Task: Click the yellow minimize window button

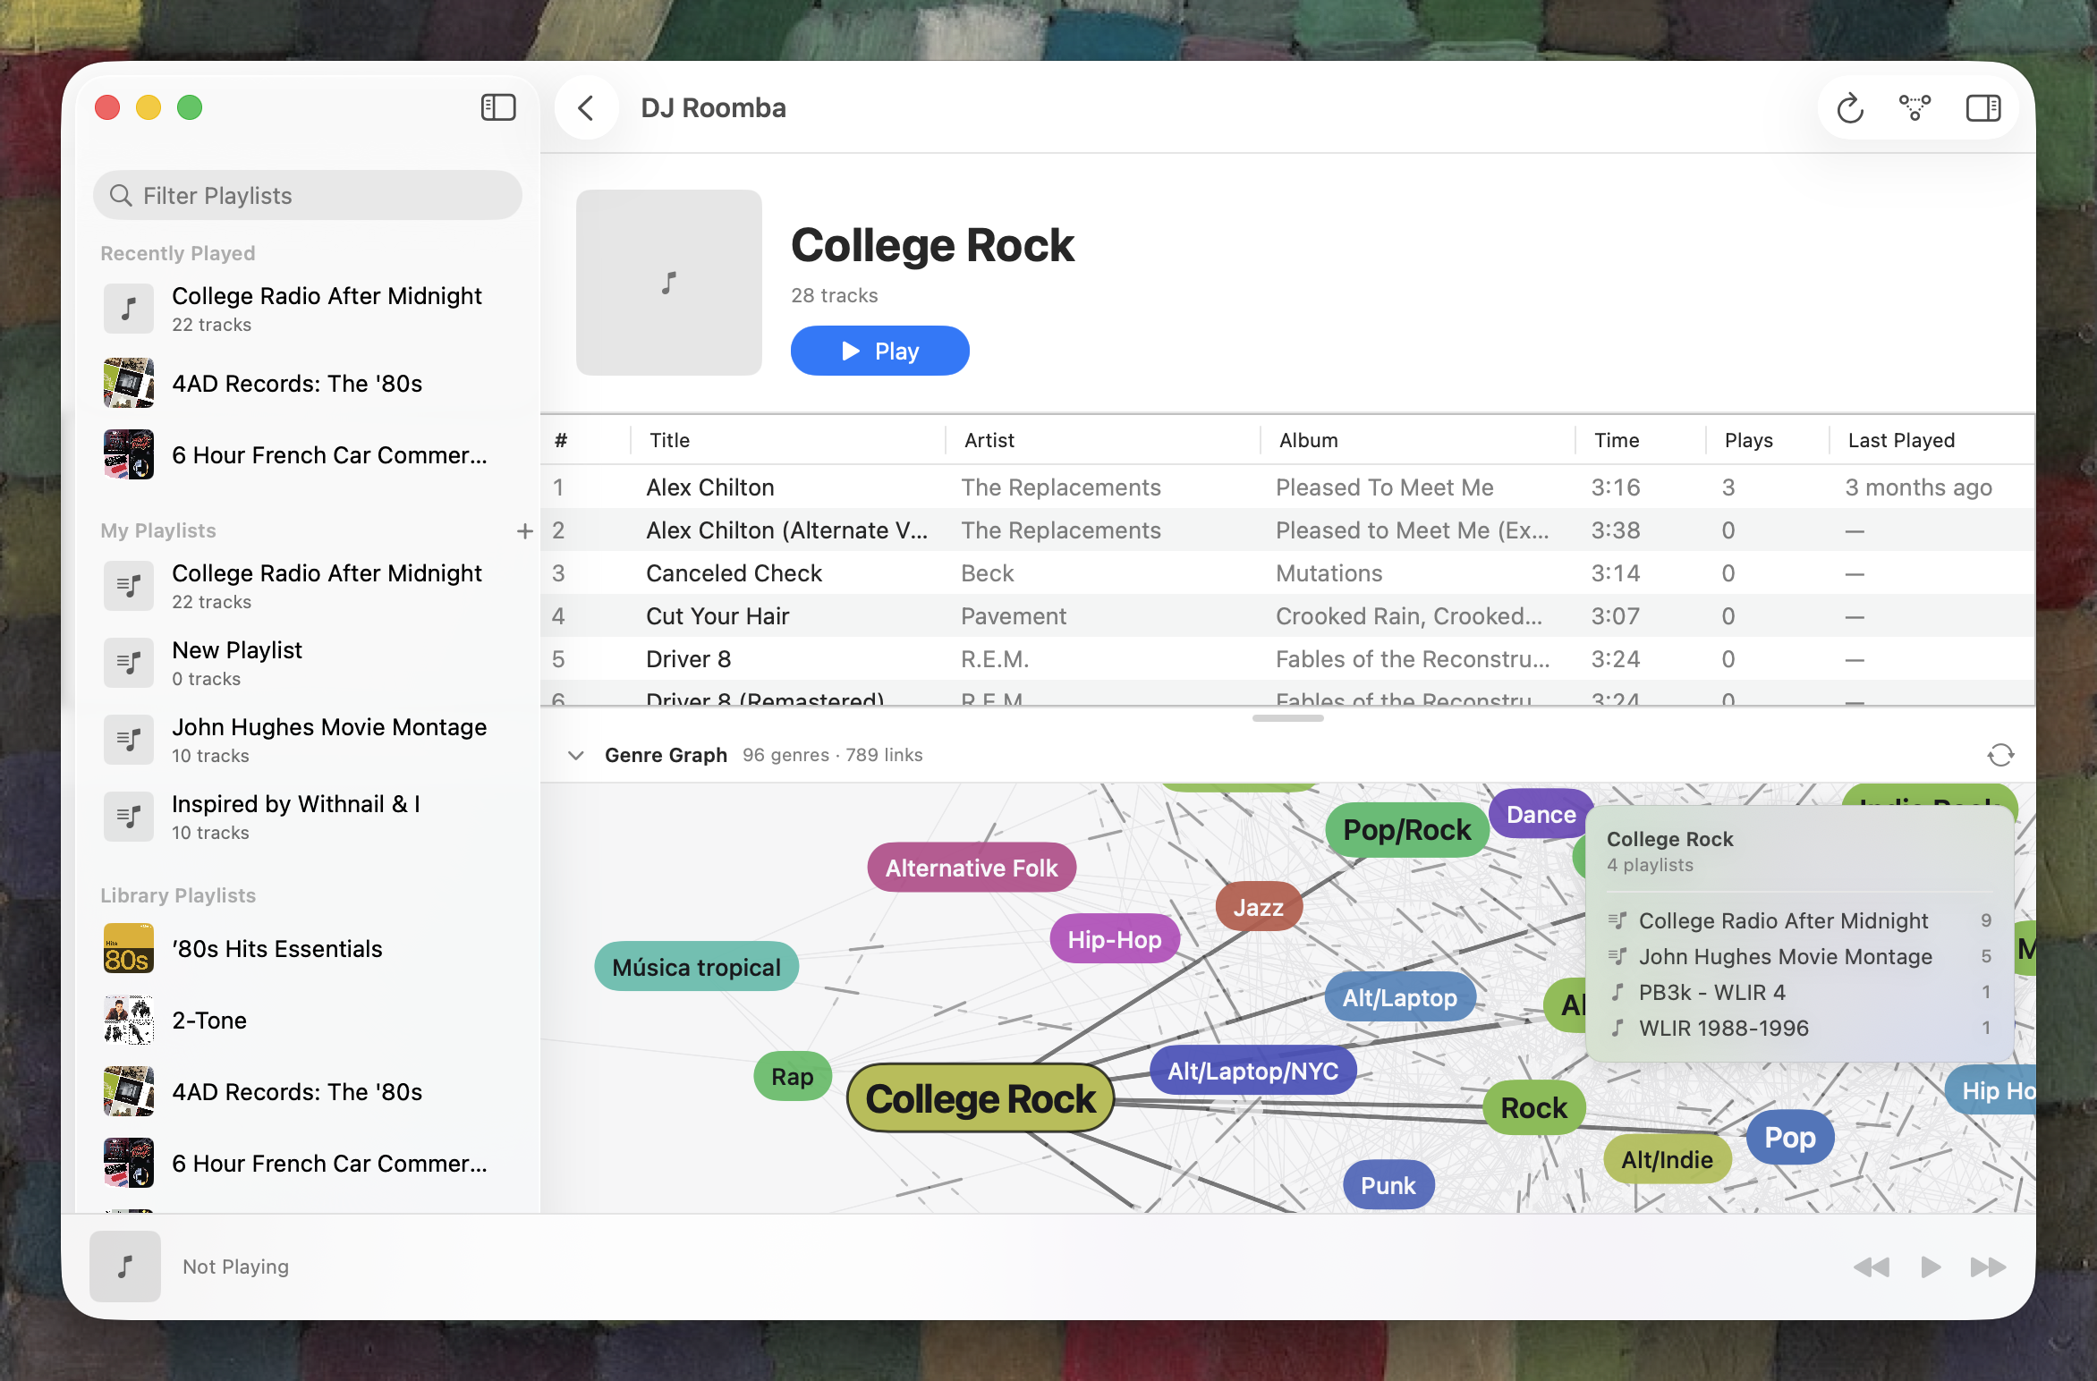Action: click(x=149, y=107)
